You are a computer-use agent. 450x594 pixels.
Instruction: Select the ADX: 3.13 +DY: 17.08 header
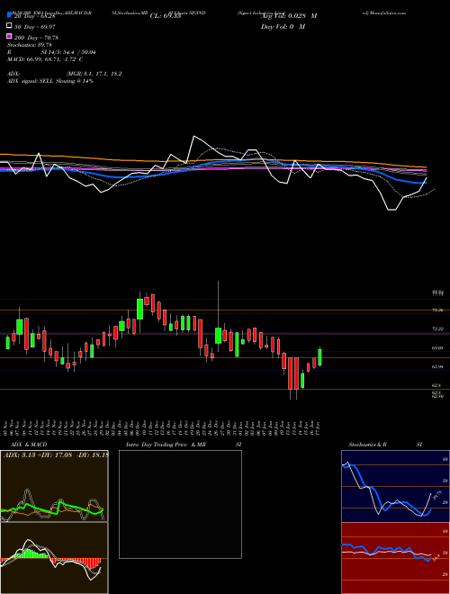[x=55, y=454]
